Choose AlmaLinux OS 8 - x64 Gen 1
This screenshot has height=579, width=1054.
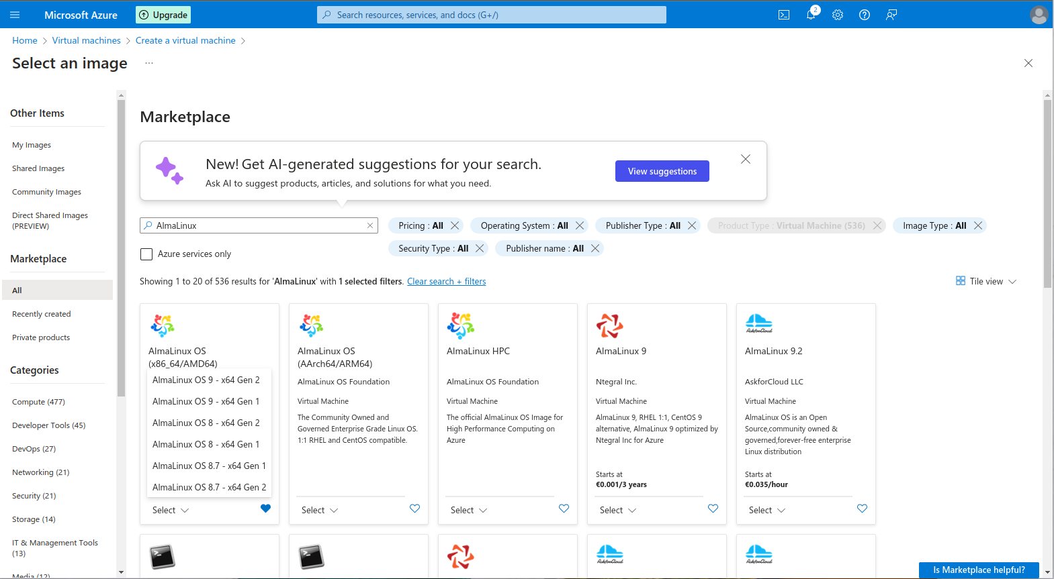pos(209,444)
